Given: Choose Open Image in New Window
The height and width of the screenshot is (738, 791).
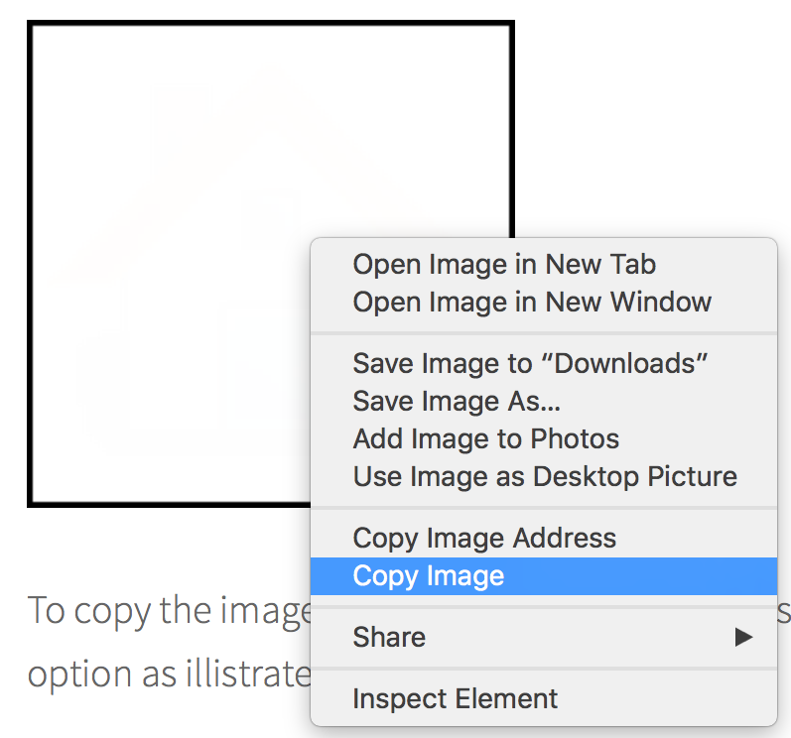Looking at the screenshot, I should click(x=532, y=302).
